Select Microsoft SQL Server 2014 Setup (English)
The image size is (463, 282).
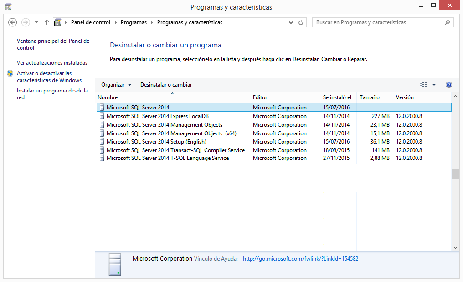pos(156,142)
